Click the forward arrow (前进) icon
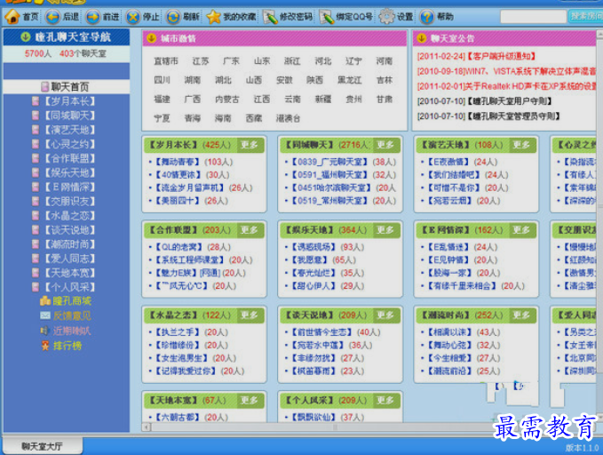 click(x=92, y=17)
